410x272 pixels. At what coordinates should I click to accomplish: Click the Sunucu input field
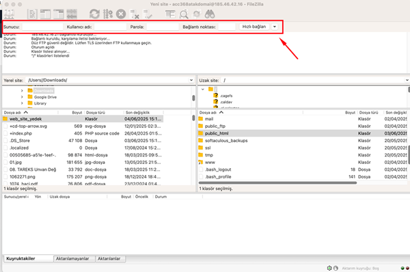(42, 27)
